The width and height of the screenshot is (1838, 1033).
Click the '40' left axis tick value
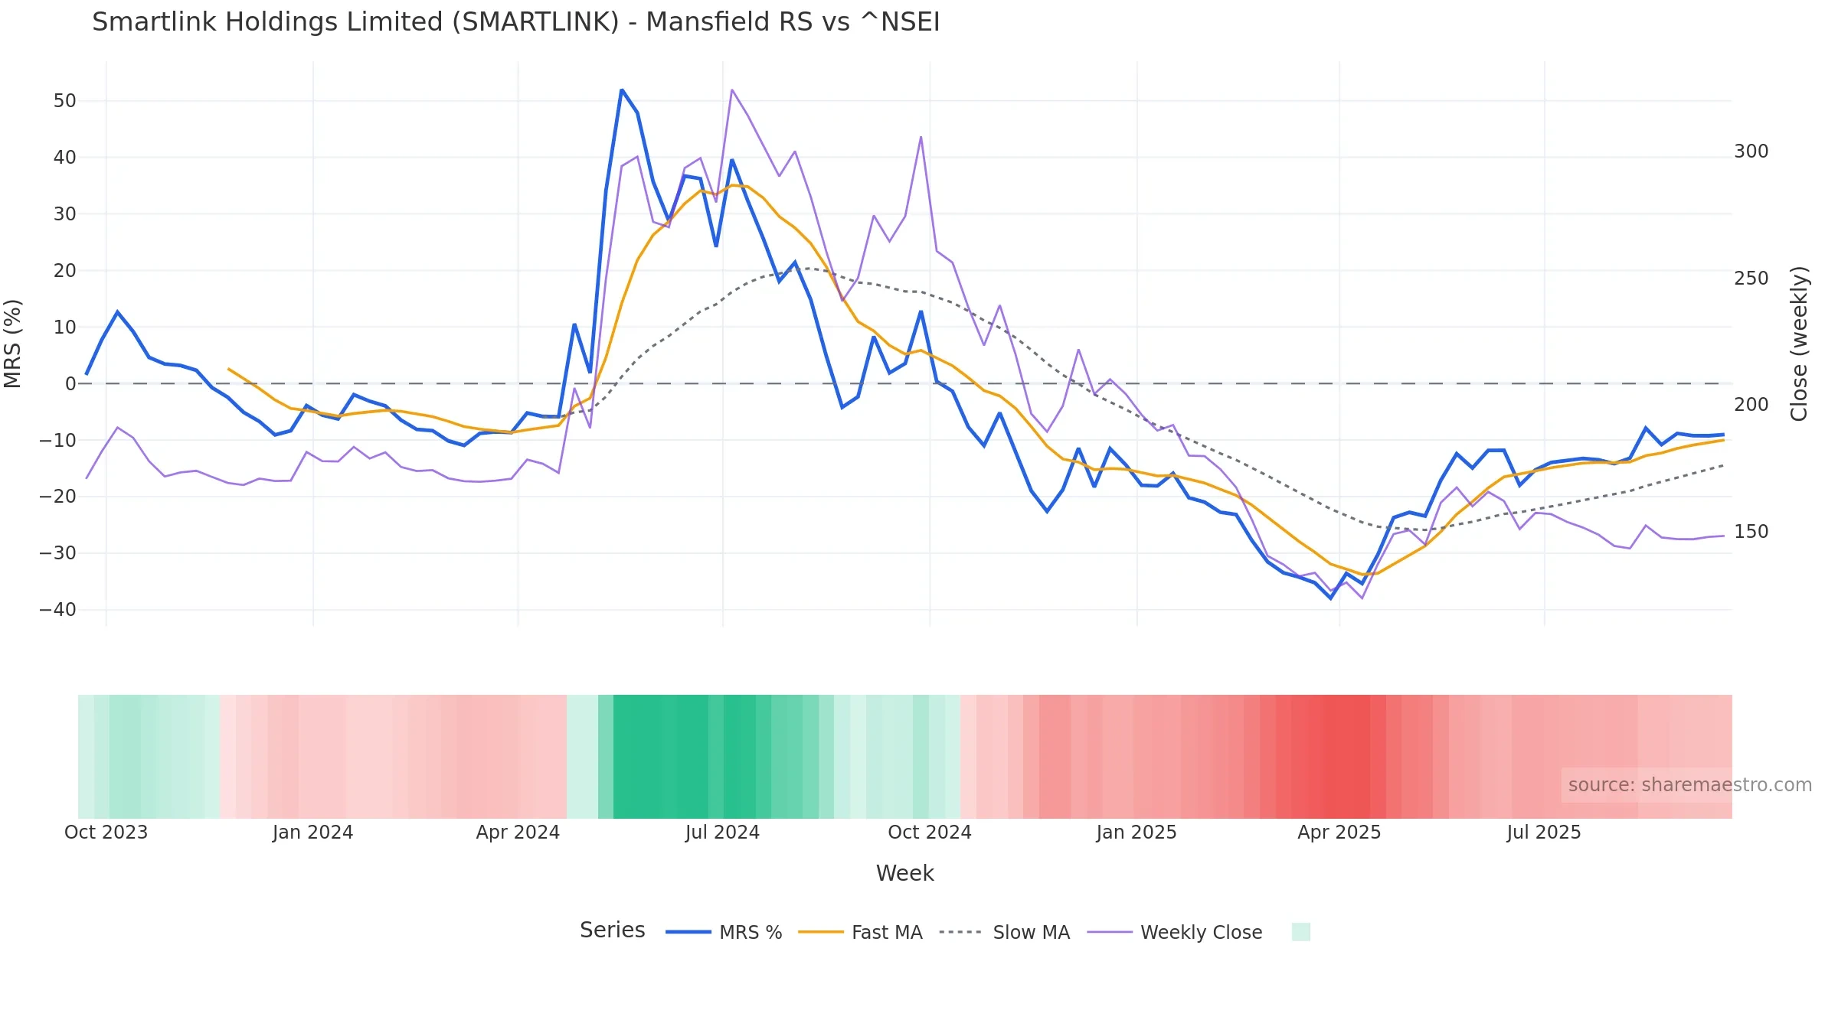tap(65, 158)
